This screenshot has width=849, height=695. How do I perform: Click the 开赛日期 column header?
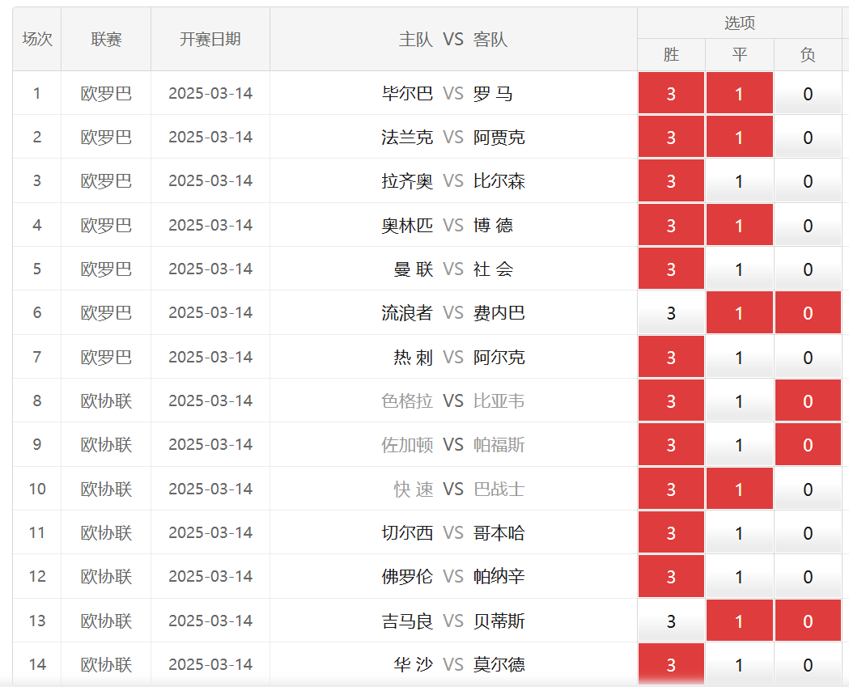click(x=210, y=39)
